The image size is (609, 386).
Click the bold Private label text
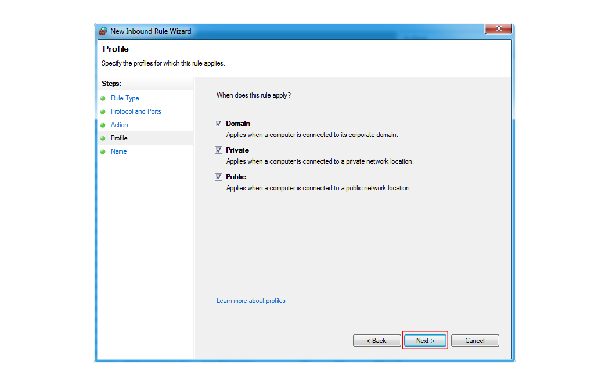(x=238, y=150)
